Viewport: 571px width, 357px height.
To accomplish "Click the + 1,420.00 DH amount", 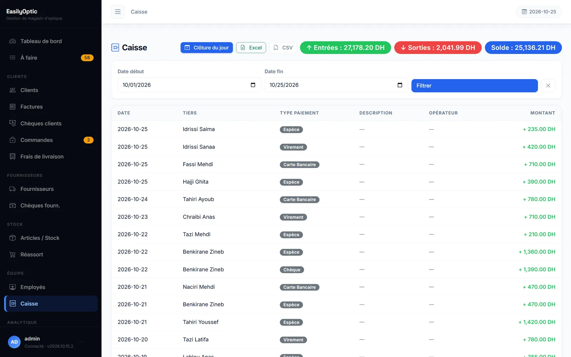I will tap(537, 322).
